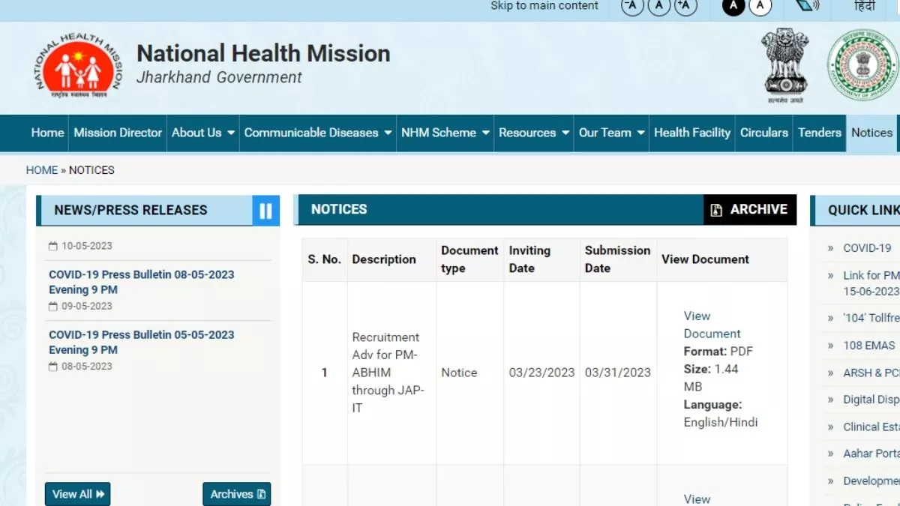Open the Health Facility menu item
Image resolution: width=900 pixels, height=506 pixels.
click(x=691, y=133)
